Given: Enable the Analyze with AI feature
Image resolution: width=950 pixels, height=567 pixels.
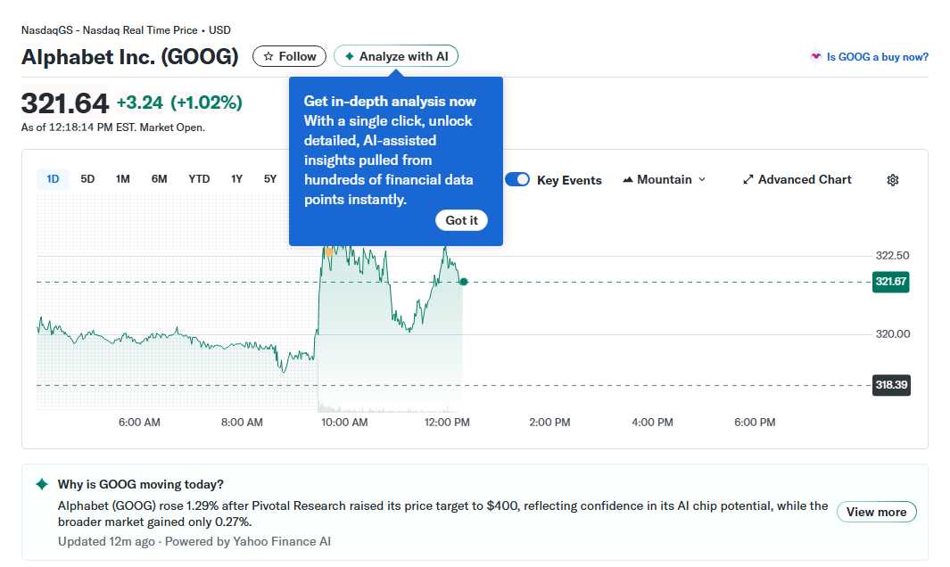Looking at the screenshot, I should click(x=395, y=55).
